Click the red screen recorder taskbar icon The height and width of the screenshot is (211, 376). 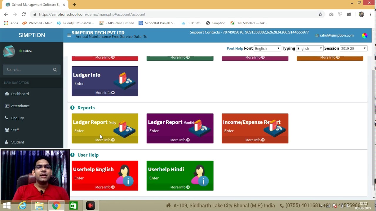tap(90, 206)
